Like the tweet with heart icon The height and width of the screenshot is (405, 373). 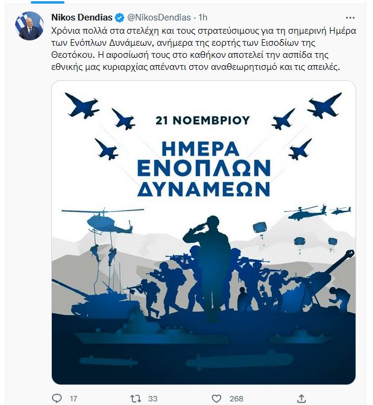[x=216, y=398]
